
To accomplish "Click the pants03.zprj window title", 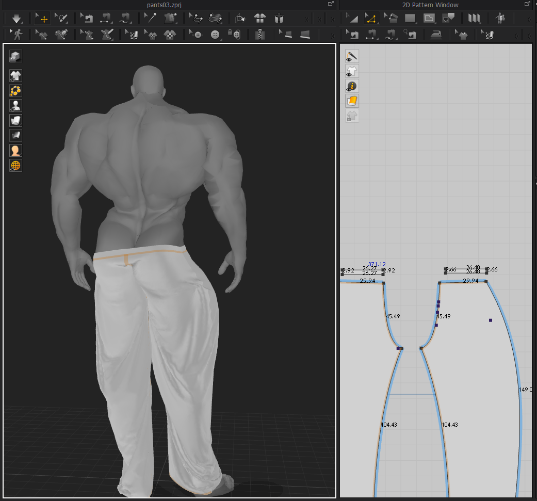I will tap(164, 5).
